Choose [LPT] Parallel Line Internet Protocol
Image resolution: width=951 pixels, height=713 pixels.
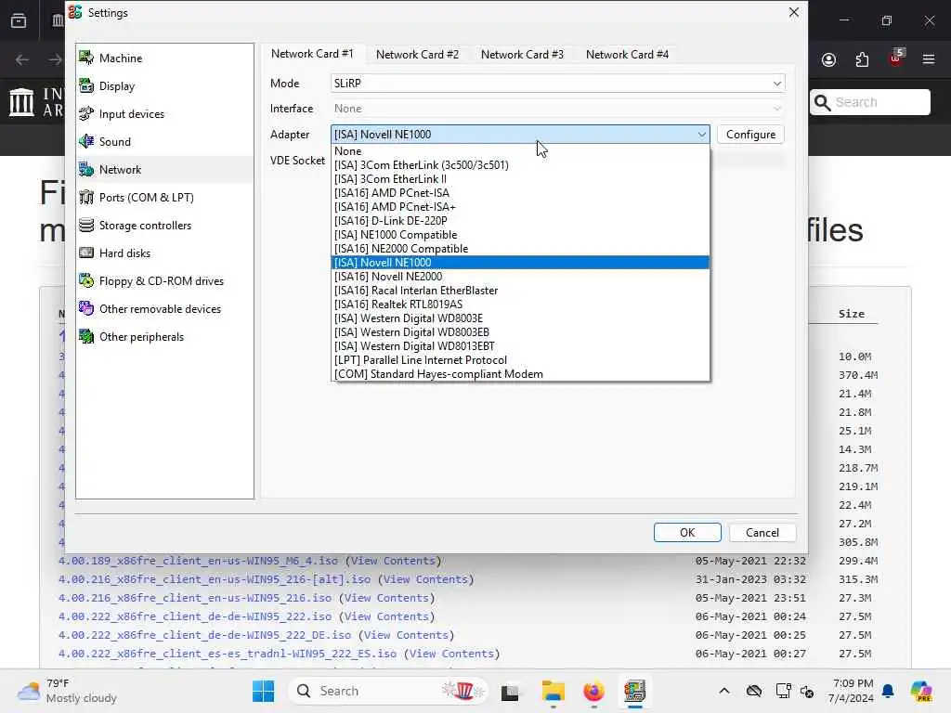520,360
